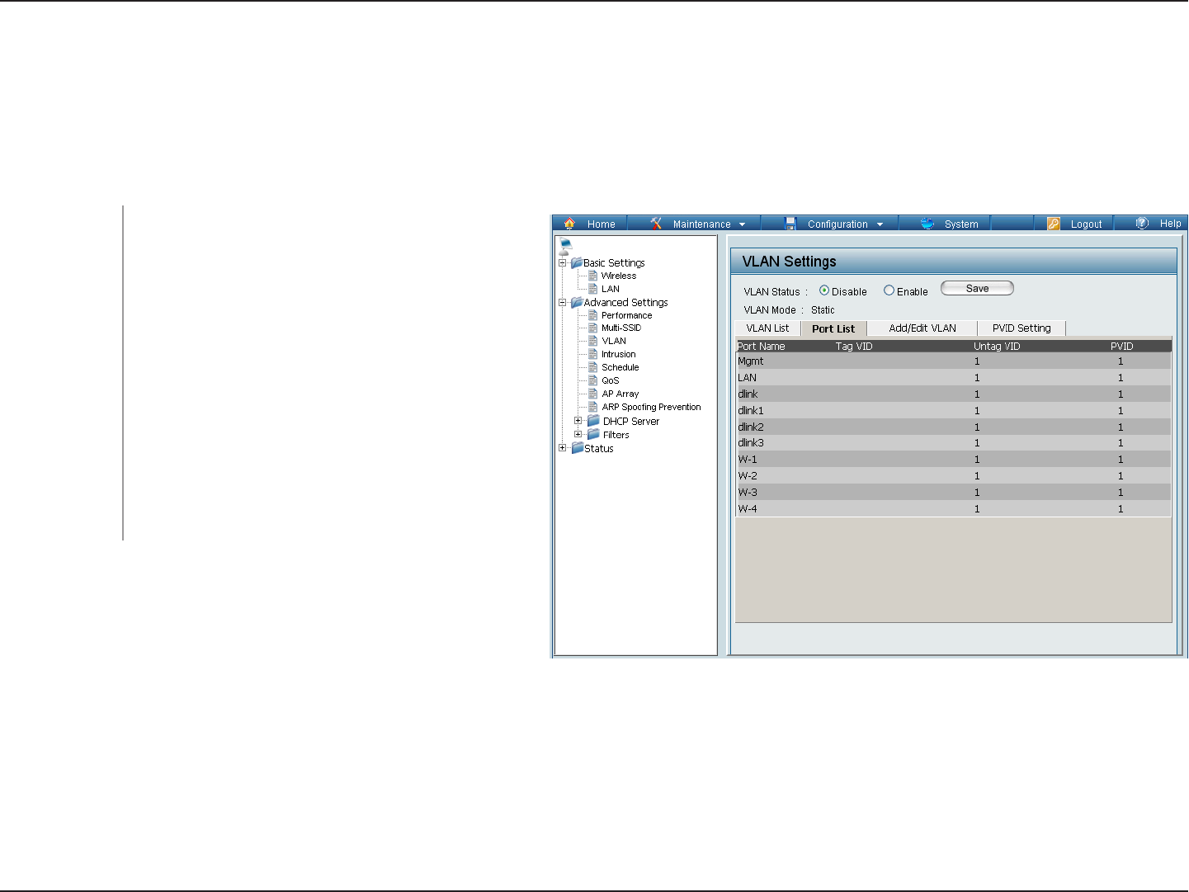The width and height of the screenshot is (1189, 892).
Task: Click the QoS page icon
Action: tap(592, 380)
